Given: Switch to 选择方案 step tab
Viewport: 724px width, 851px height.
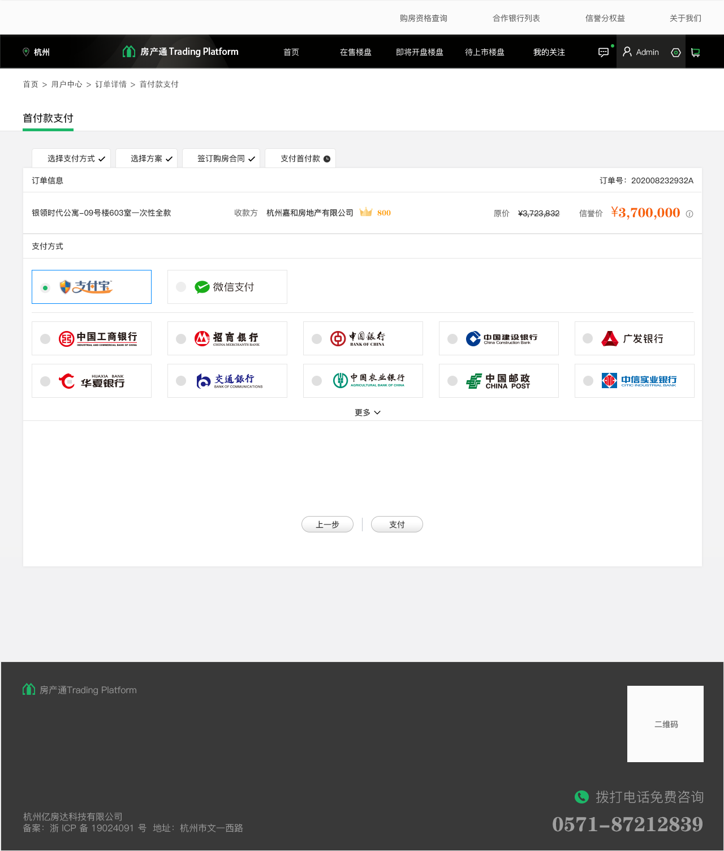Looking at the screenshot, I should tap(146, 158).
